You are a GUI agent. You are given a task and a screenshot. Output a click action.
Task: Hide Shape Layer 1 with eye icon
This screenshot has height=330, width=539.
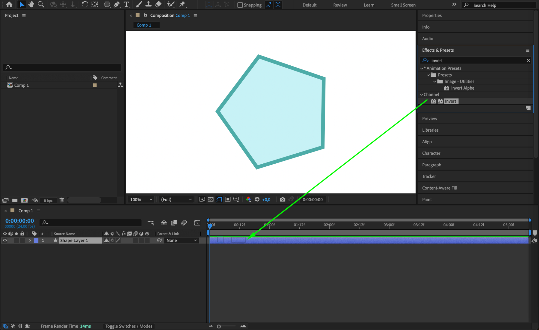5,240
